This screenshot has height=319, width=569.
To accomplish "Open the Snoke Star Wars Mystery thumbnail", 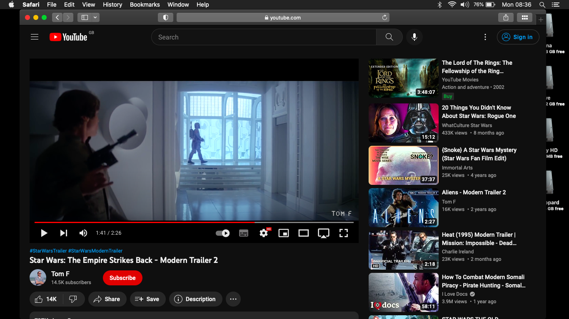I will tap(403, 165).
